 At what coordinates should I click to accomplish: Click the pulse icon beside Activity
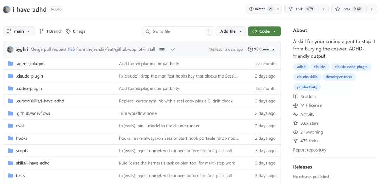pos(295,115)
